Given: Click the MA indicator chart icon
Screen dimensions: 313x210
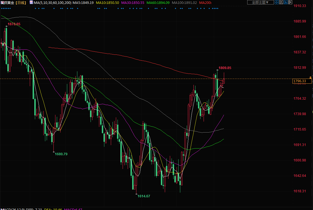Looking at the screenshot, I should coord(31,3).
